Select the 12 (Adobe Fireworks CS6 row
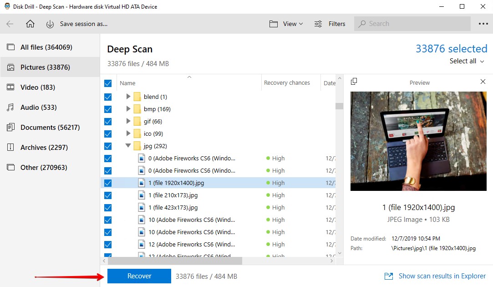Screen dimensions: 493x287 point(218,244)
